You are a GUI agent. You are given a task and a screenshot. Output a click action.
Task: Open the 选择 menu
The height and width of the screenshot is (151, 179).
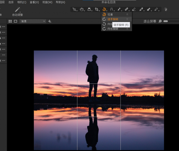tap(11, 2)
